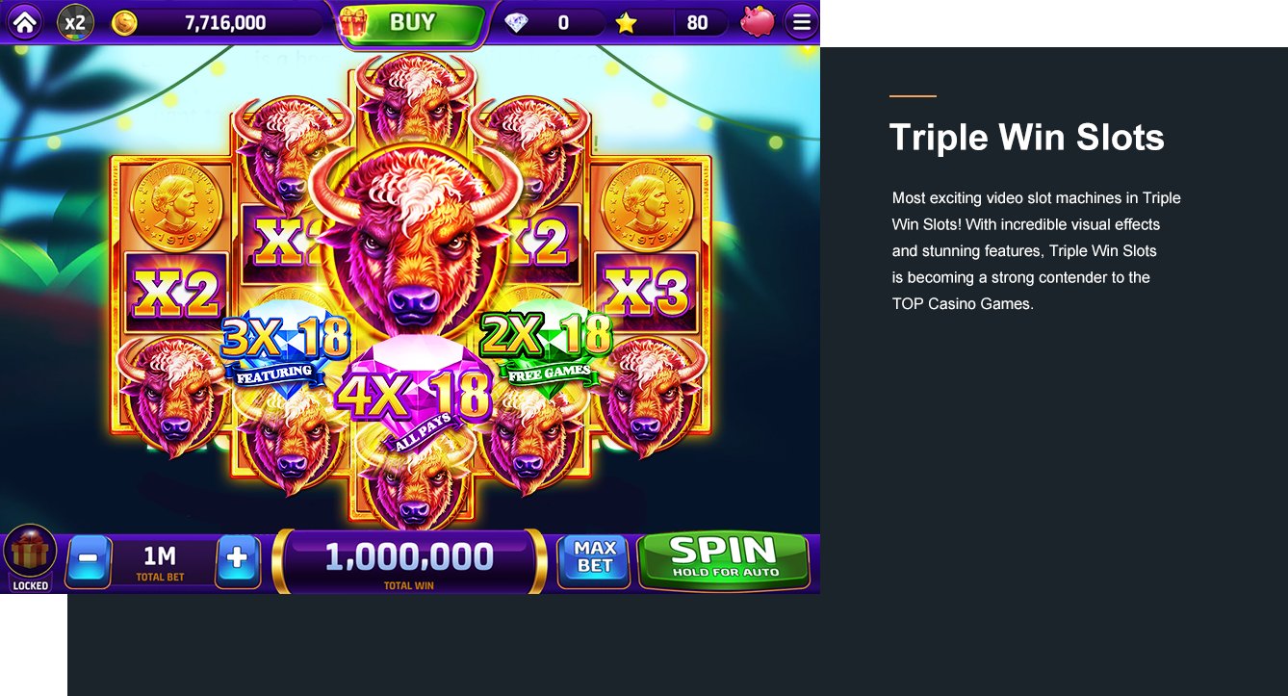Click the LOCKED gift box icon
The image size is (1288, 696).
click(30, 557)
